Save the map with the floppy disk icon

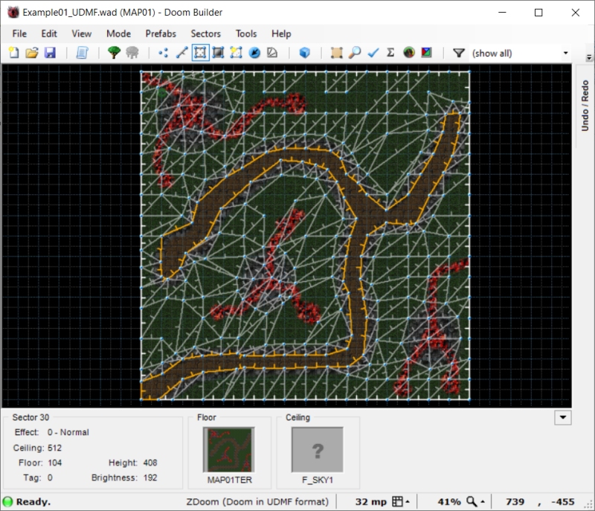(x=50, y=52)
